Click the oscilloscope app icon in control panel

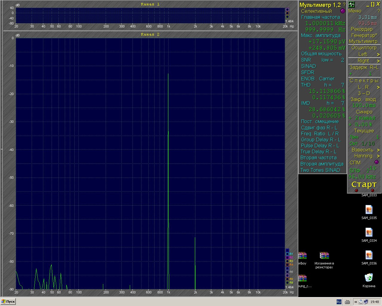coord(352,4)
